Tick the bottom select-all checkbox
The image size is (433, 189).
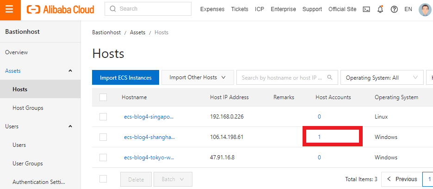[x=103, y=179]
